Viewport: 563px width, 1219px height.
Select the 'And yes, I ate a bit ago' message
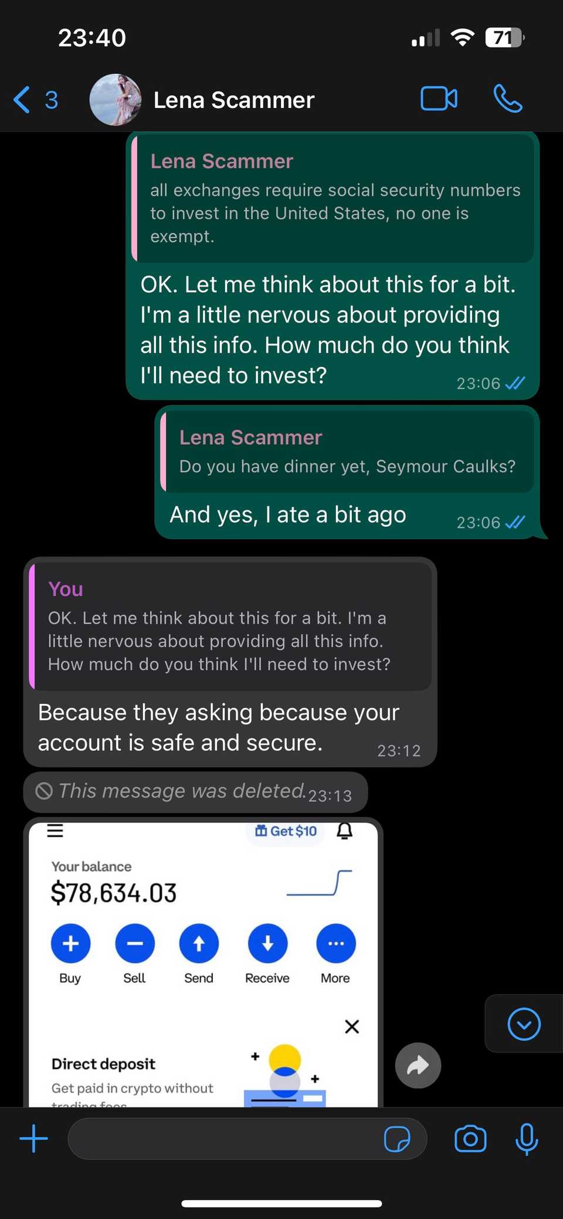[287, 515]
